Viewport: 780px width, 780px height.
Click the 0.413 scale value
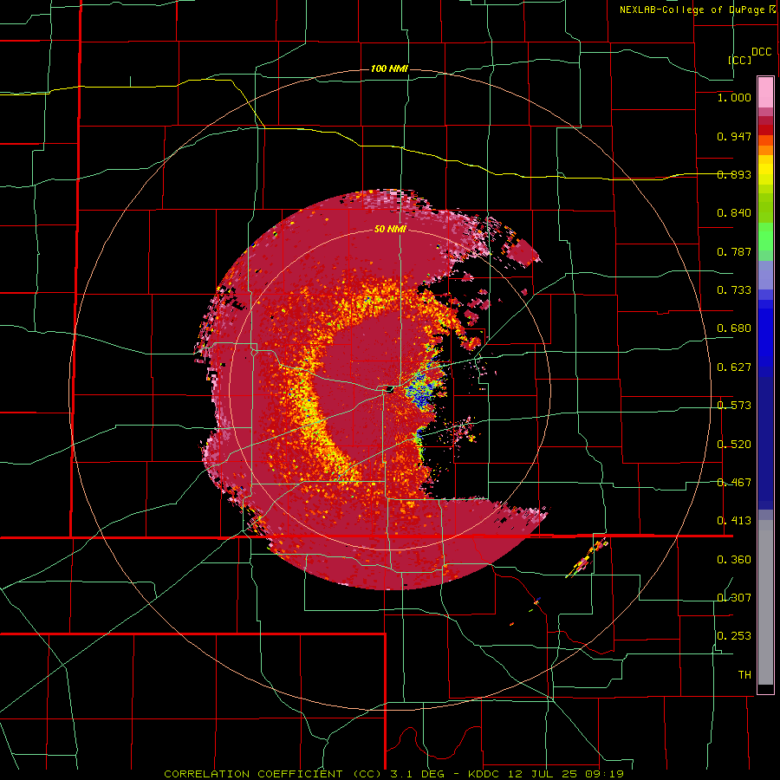click(x=734, y=521)
